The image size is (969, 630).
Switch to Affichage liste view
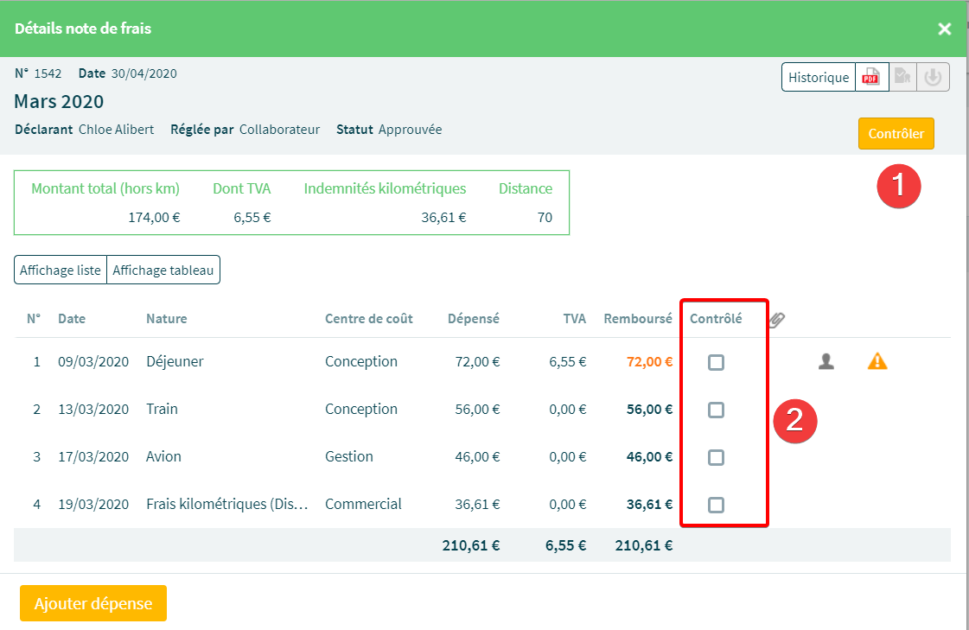(x=61, y=270)
